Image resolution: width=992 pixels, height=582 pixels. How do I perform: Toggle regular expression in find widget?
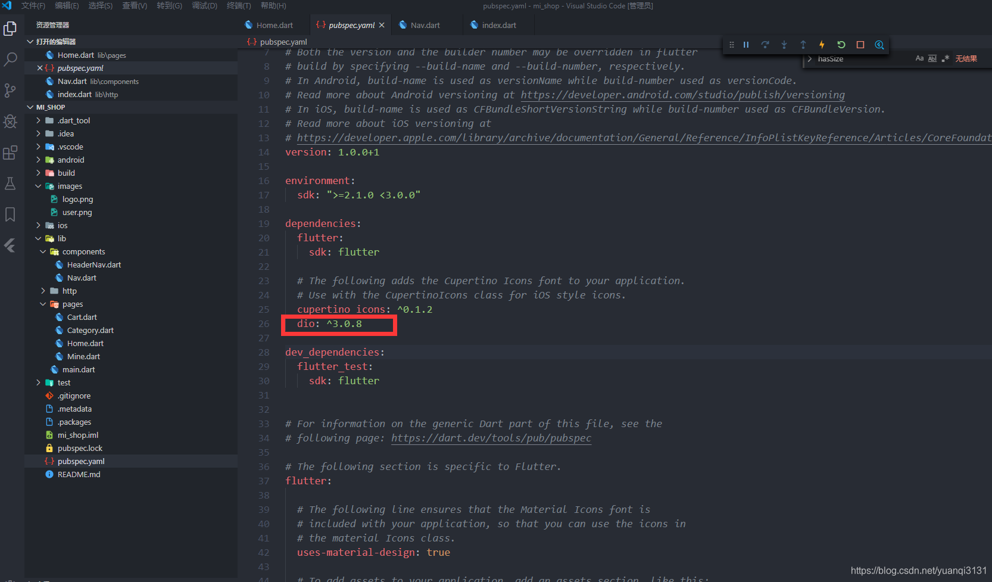pyautogui.click(x=946, y=58)
